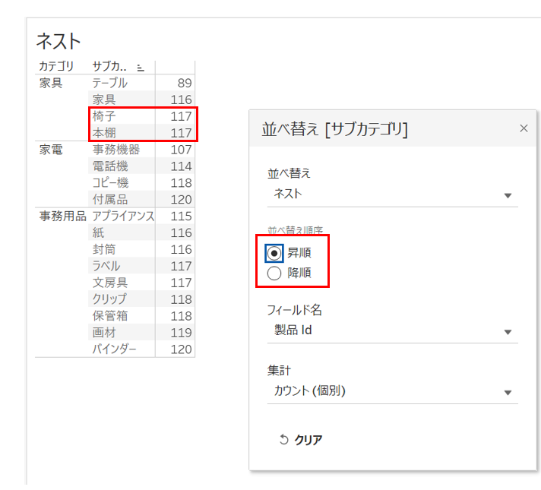
Task: Select the 家電 category cell
Action: (x=51, y=150)
